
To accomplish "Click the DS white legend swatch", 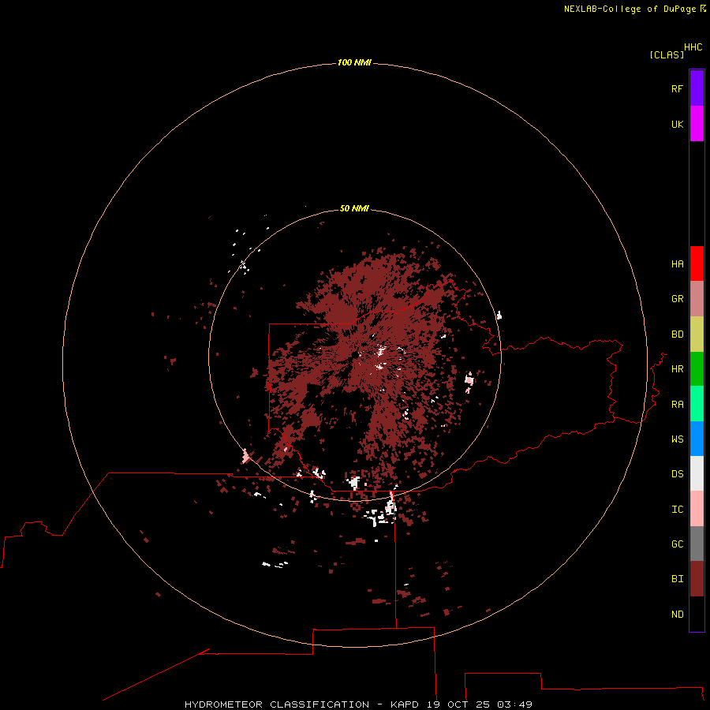I will (697, 473).
